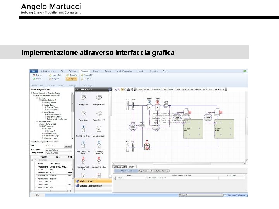Screen dimensions: 279x209
Task: Collapse the Zone Groups tree node
Action: [x=43, y=112]
